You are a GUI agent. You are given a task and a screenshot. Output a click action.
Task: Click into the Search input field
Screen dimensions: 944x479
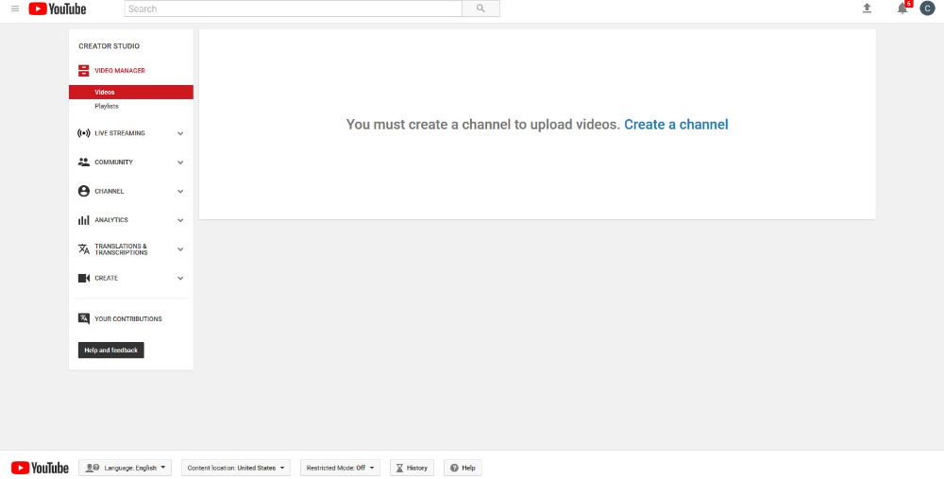click(293, 9)
